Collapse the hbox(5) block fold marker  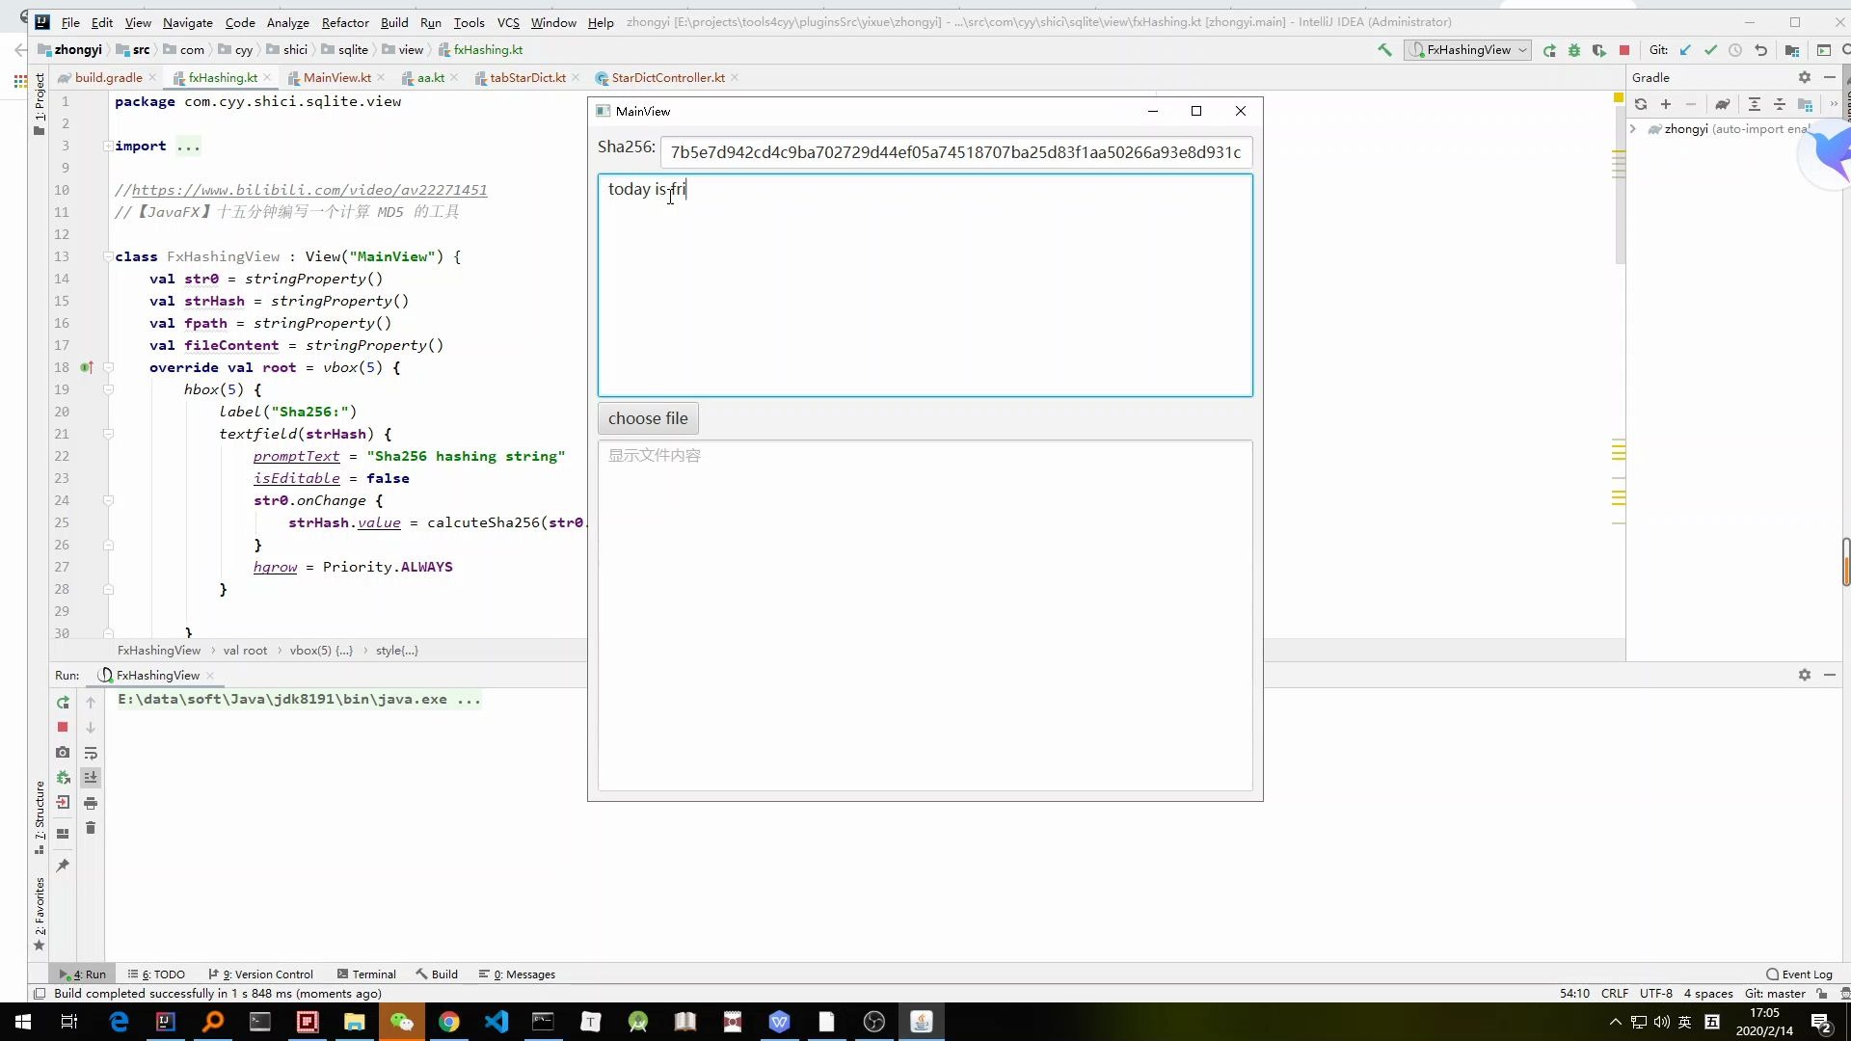(108, 389)
